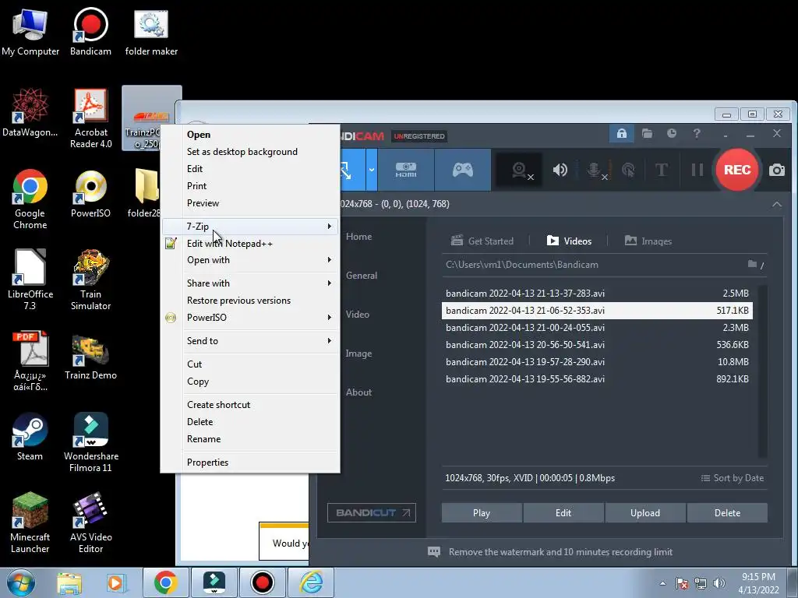Image resolution: width=798 pixels, height=598 pixels.
Task: Open Internet Explorer from the taskbar
Action: (x=311, y=582)
